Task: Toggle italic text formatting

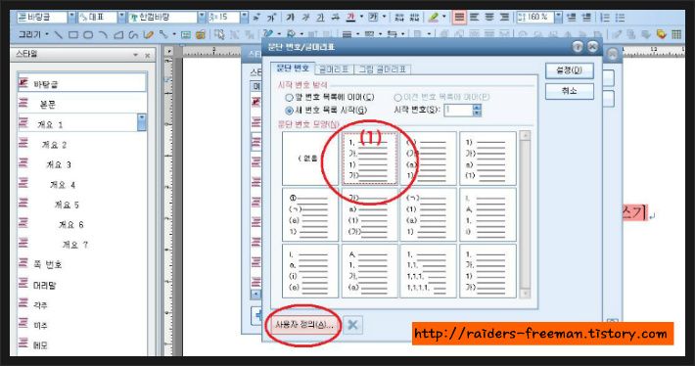Action: (305, 18)
